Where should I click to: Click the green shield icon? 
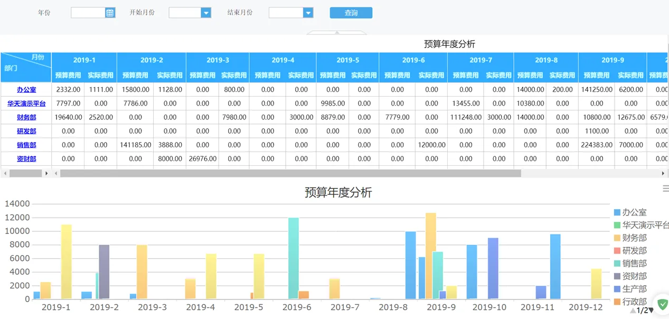pyautogui.click(x=662, y=304)
